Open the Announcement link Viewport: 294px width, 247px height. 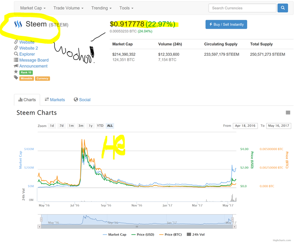[33, 66]
